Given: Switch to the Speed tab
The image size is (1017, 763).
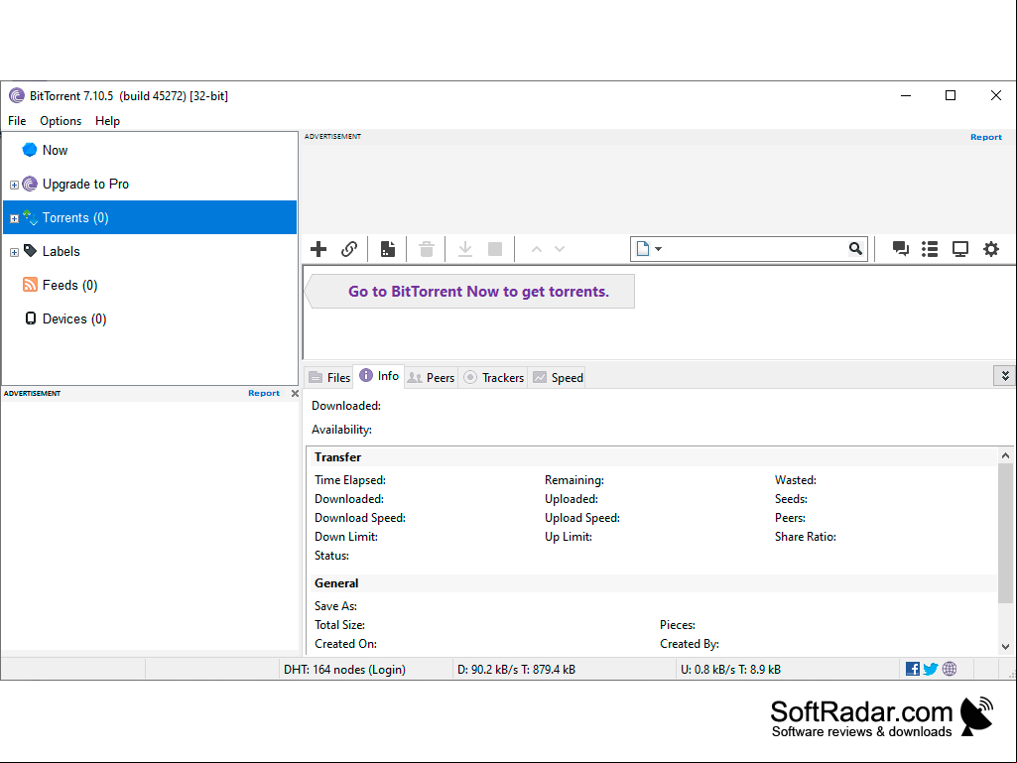Looking at the screenshot, I should [558, 378].
